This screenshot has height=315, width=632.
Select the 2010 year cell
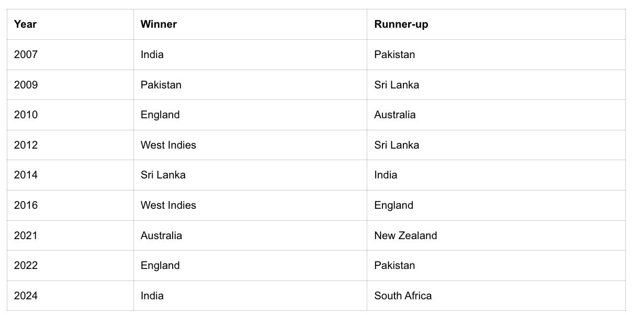point(26,115)
